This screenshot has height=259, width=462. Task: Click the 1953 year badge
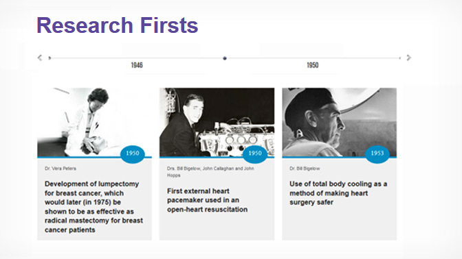point(377,153)
